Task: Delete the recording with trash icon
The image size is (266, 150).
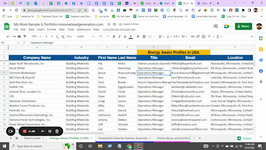Action: 57,131
